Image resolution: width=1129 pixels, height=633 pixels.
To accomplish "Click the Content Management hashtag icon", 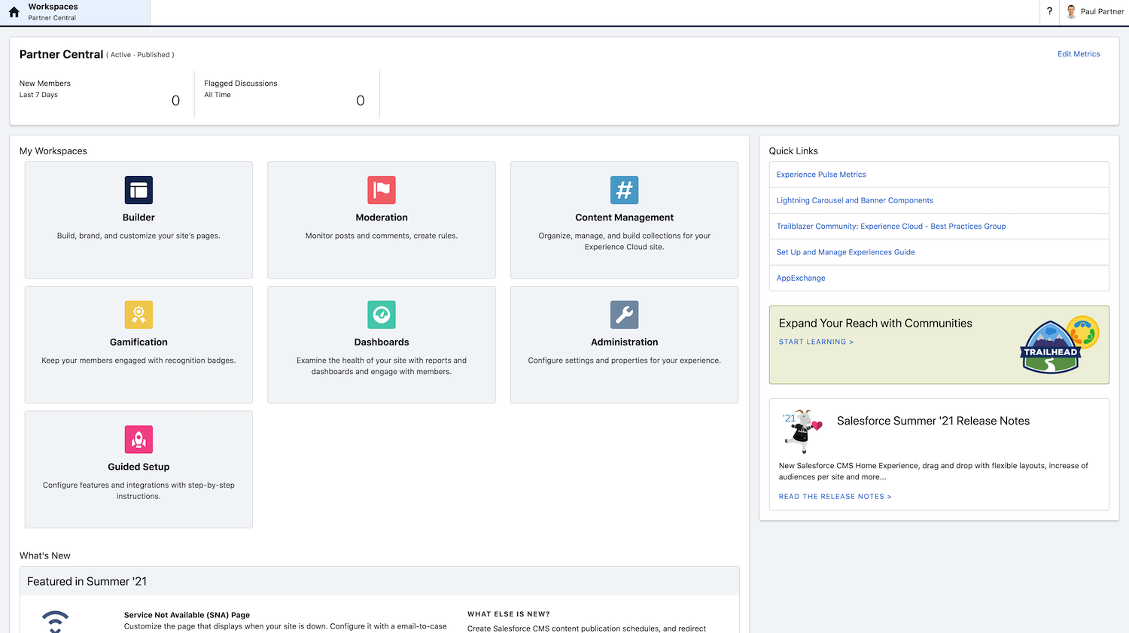I will (624, 190).
